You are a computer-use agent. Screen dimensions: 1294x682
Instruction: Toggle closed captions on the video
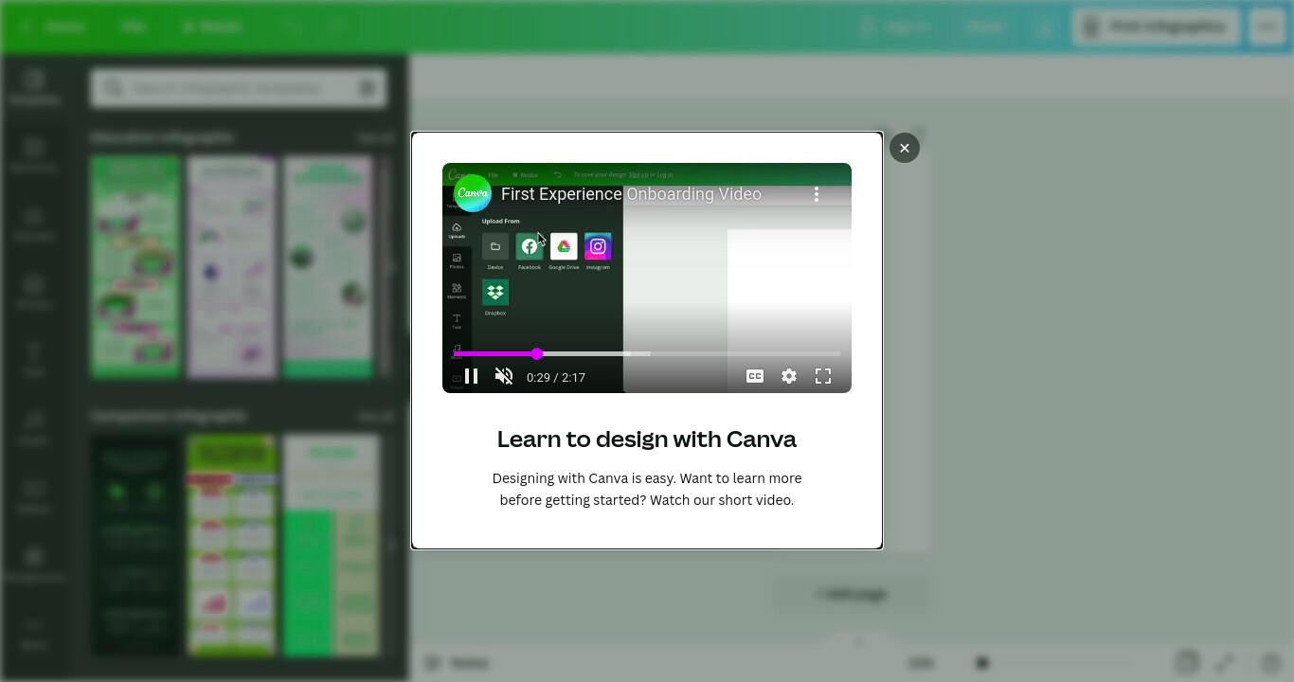pos(755,377)
